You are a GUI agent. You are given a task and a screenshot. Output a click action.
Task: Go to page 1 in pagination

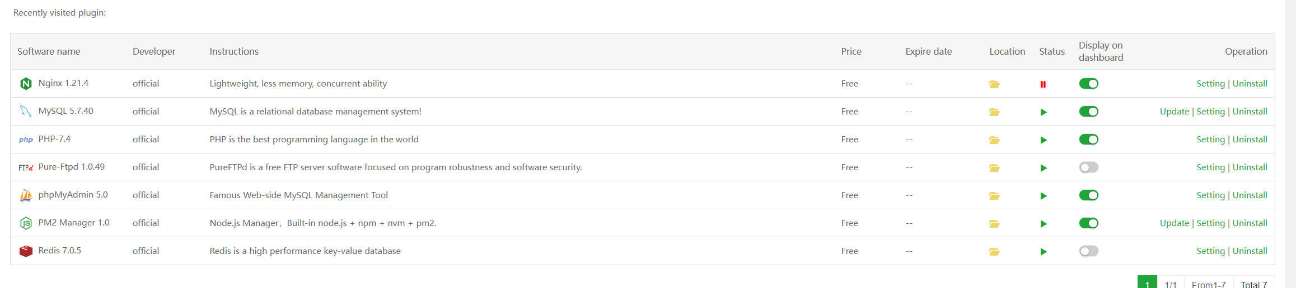(x=1147, y=284)
